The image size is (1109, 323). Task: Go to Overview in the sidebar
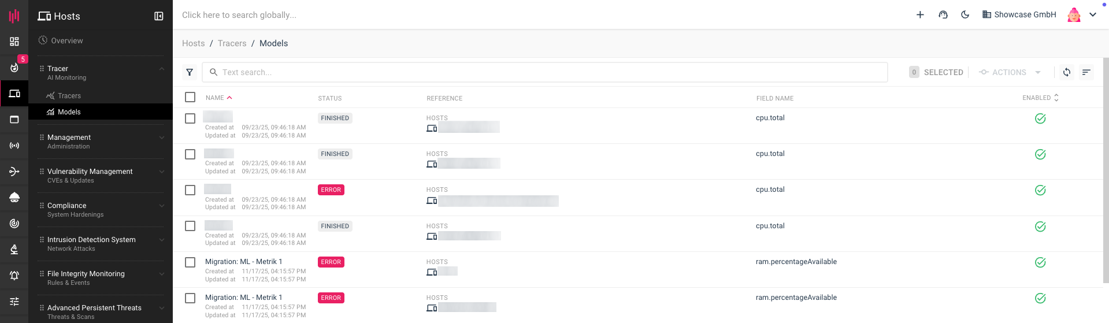point(66,40)
